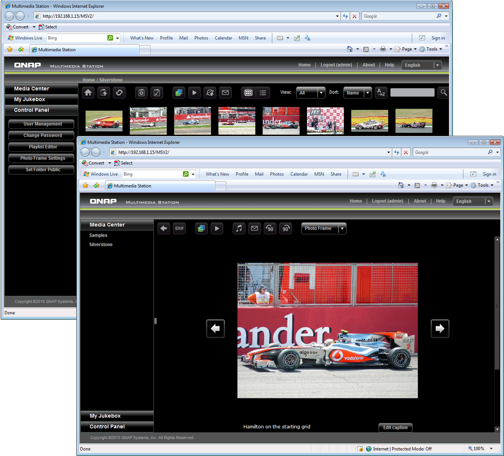Click the Edit caption button
Screen dimensions: 504x456
pyautogui.click(x=395, y=428)
